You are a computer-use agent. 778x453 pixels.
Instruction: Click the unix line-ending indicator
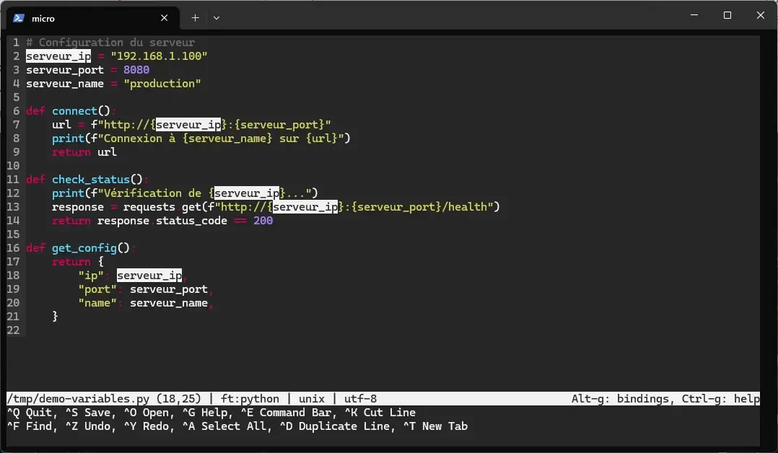tap(311, 398)
